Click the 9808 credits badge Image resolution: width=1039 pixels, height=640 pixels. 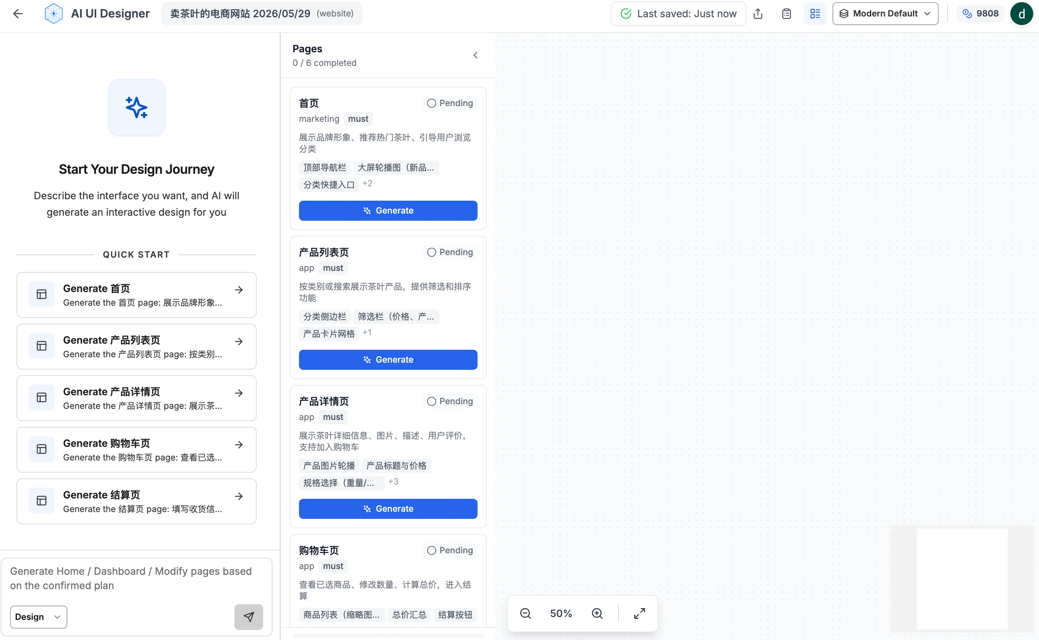[x=981, y=14]
